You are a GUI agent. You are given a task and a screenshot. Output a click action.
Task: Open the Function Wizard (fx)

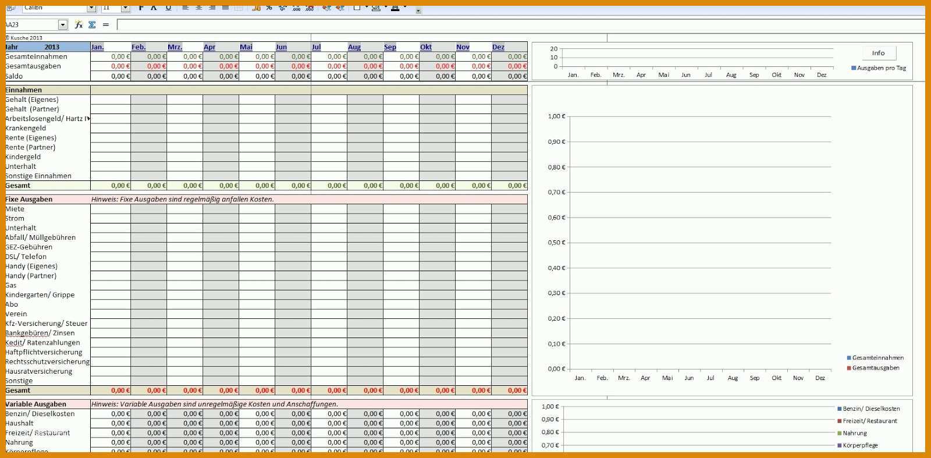pos(79,24)
